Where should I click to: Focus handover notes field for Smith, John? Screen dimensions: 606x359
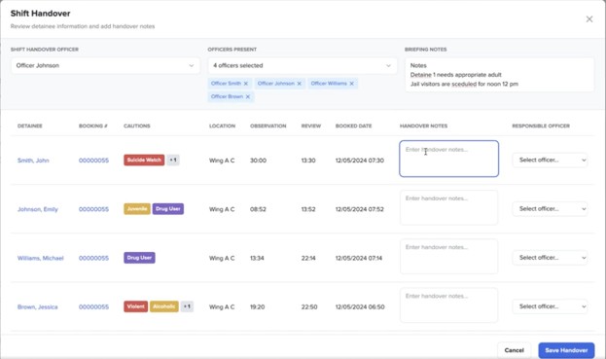448,159
